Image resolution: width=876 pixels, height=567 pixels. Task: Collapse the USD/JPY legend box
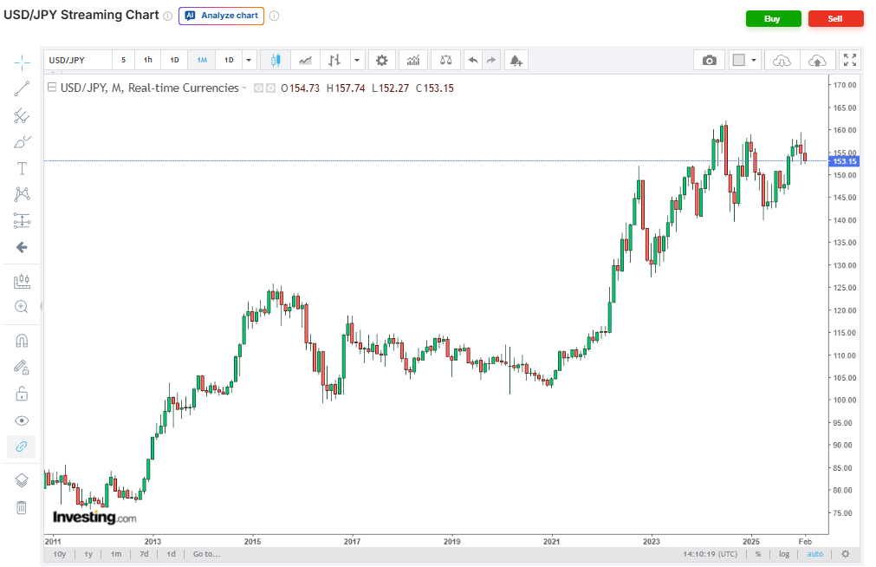(52, 88)
